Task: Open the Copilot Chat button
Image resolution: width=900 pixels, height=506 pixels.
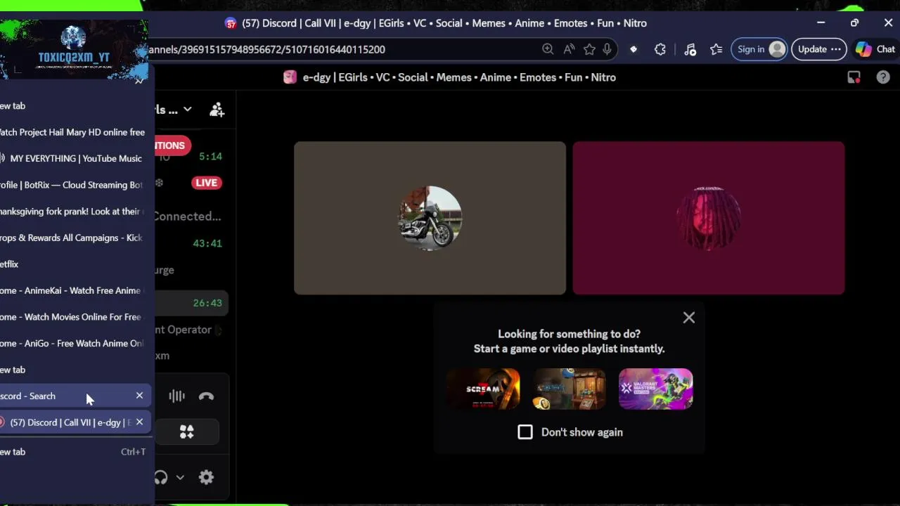Action: (x=875, y=49)
